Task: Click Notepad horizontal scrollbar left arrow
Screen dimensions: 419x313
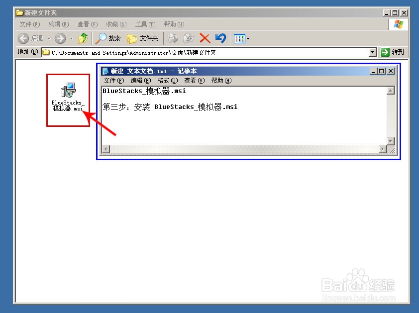Action: click(106, 149)
